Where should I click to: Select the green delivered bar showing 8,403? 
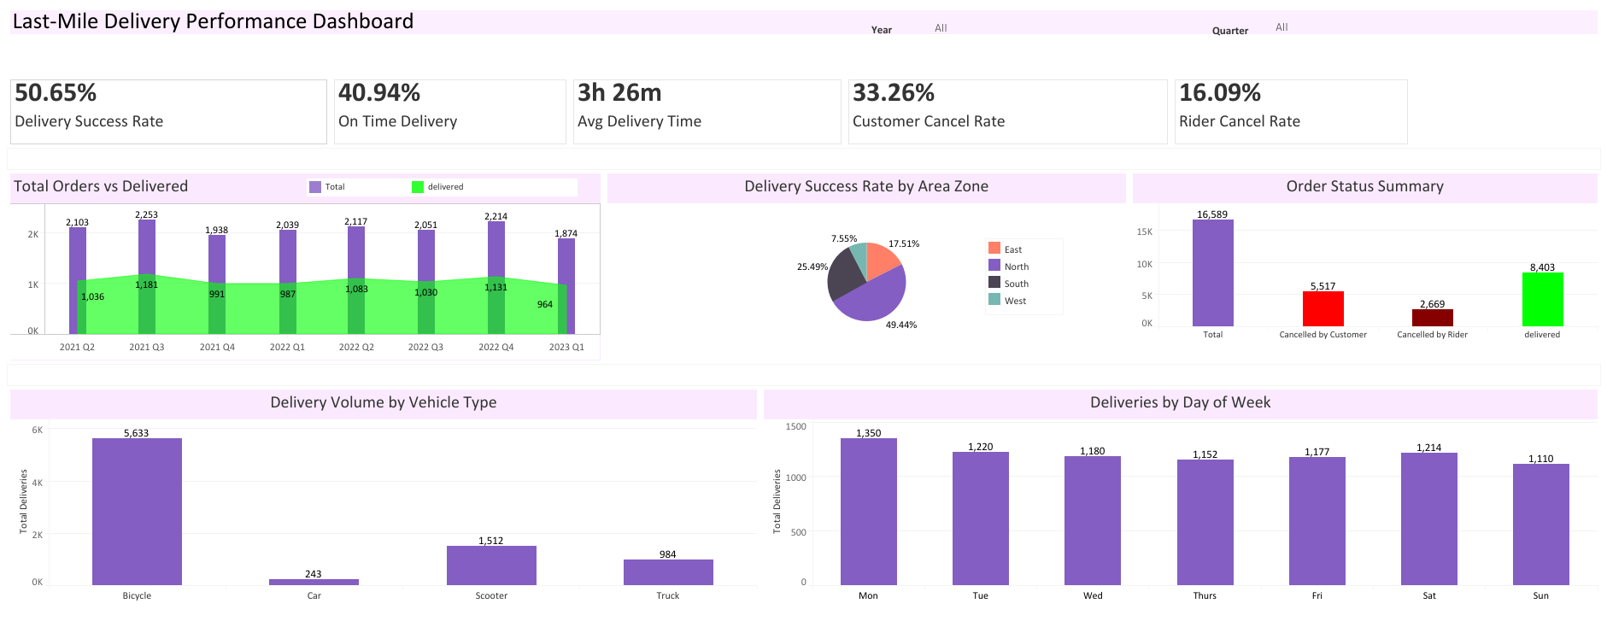1542,299
